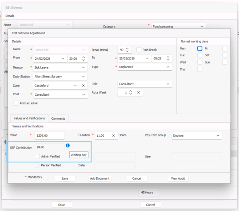This screenshot has width=239, height=211.
Task: Switch to the Comments tab
Action: [x=58, y=119]
